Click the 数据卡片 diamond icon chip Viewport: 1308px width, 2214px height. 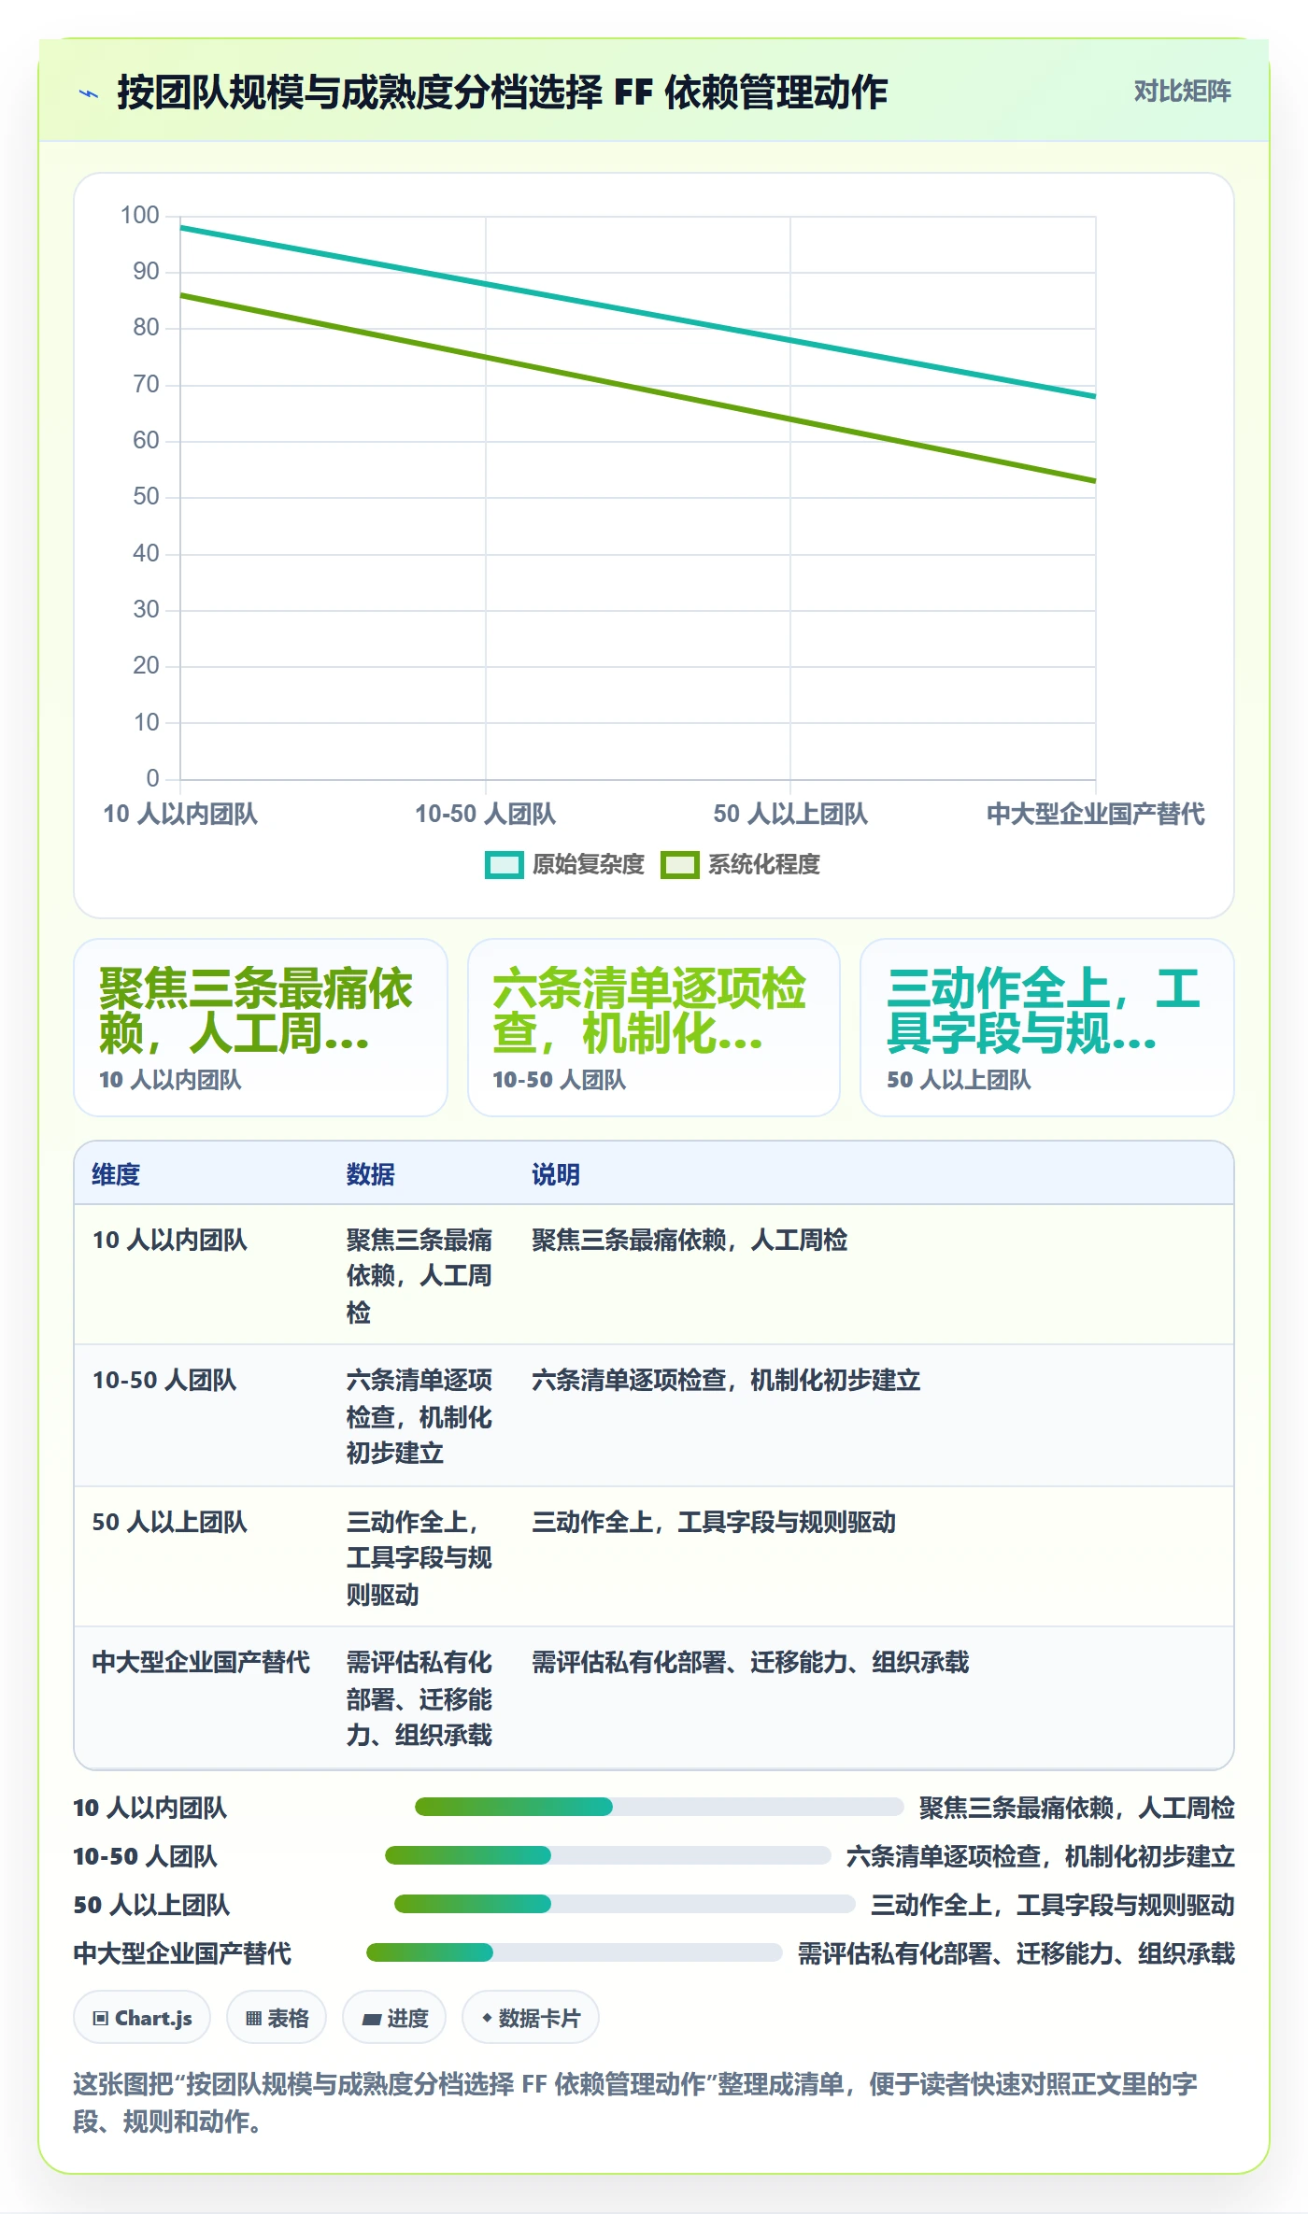point(531,2018)
